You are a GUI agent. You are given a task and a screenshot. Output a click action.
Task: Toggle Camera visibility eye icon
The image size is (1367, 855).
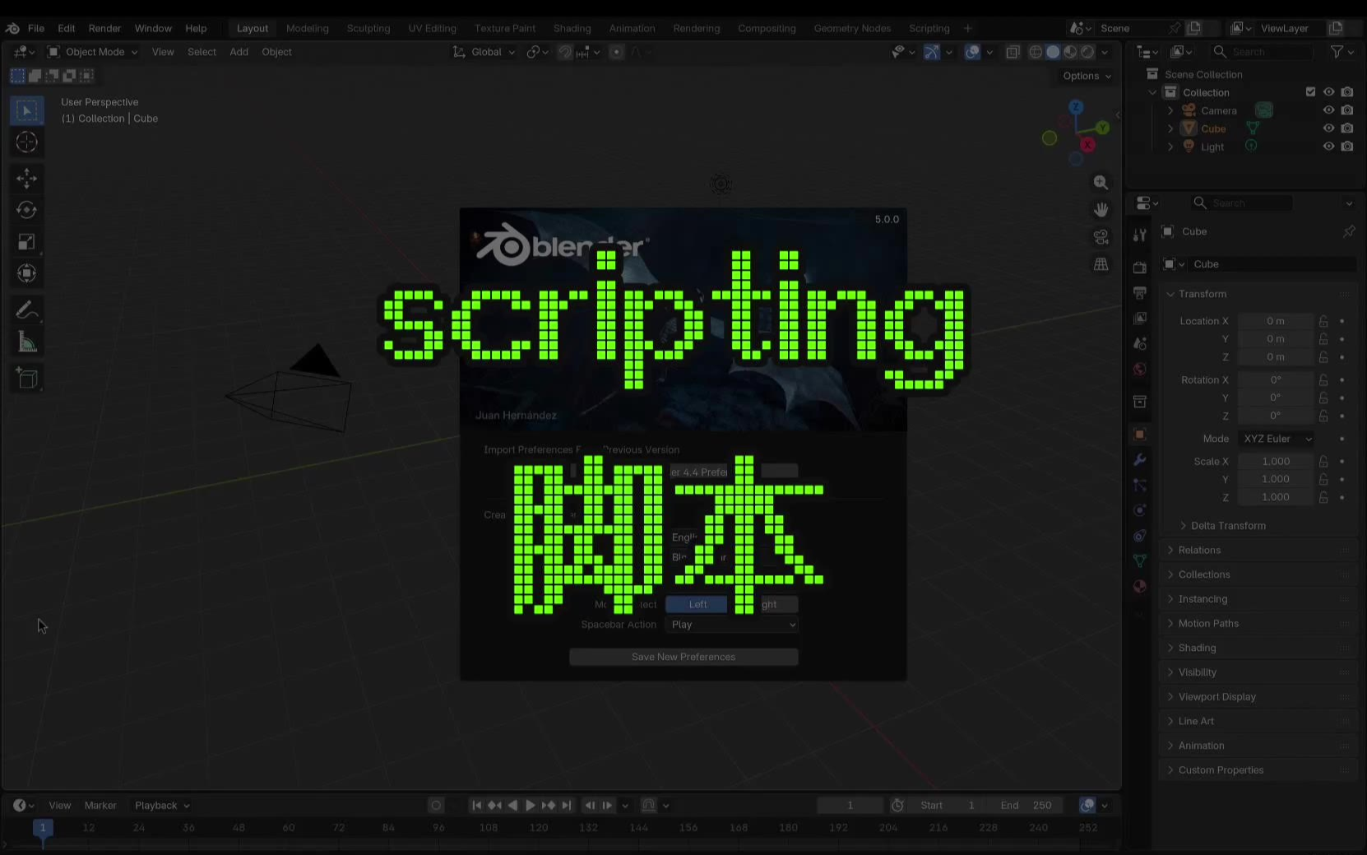click(1328, 110)
